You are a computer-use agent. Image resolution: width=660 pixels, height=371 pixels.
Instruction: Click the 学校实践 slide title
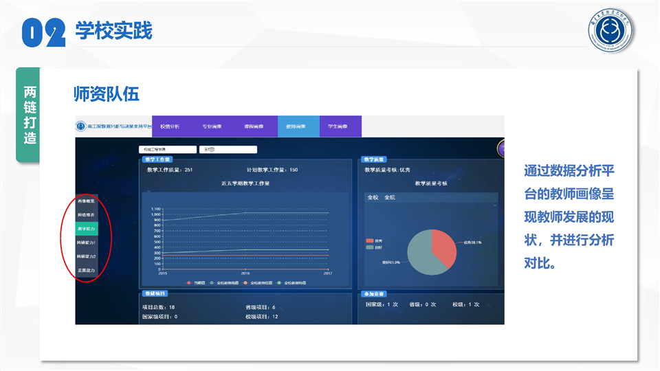click(113, 31)
